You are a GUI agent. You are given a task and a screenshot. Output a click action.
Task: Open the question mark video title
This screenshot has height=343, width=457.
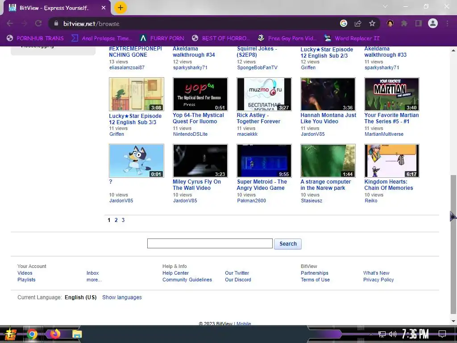pos(111,182)
